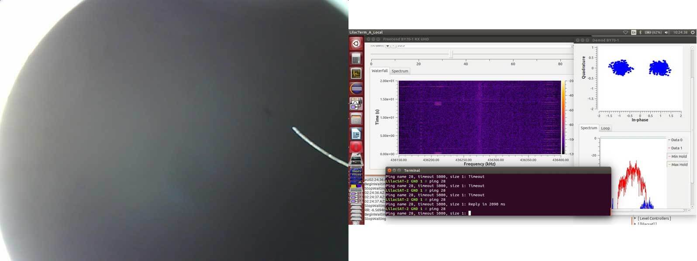Viewport: 697px width, 261px height.
Task: Toggle the Data 0 trace in the legend
Action: coord(675,140)
